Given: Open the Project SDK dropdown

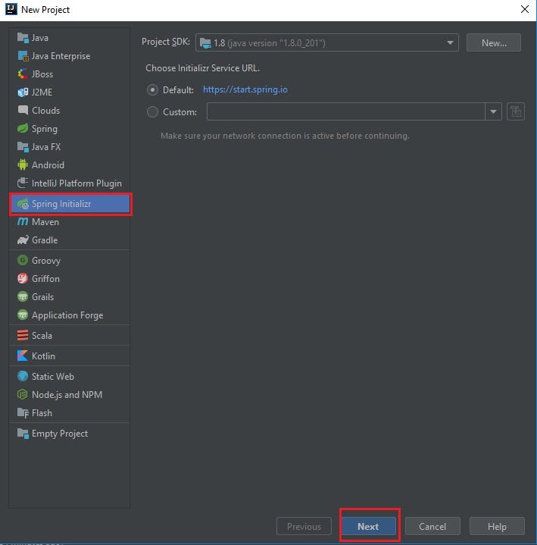Looking at the screenshot, I should tap(327, 42).
